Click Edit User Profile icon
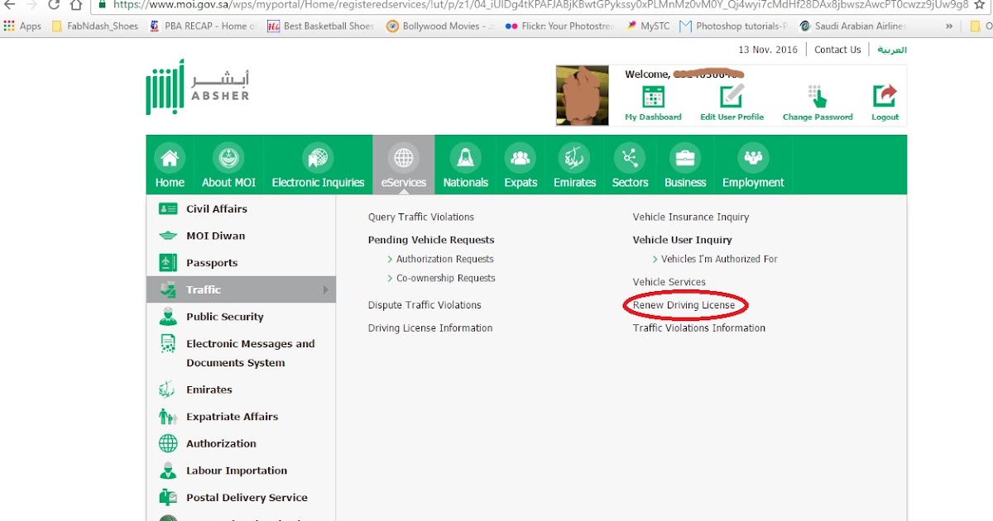Screen dimensions: 993x521 click(x=732, y=97)
